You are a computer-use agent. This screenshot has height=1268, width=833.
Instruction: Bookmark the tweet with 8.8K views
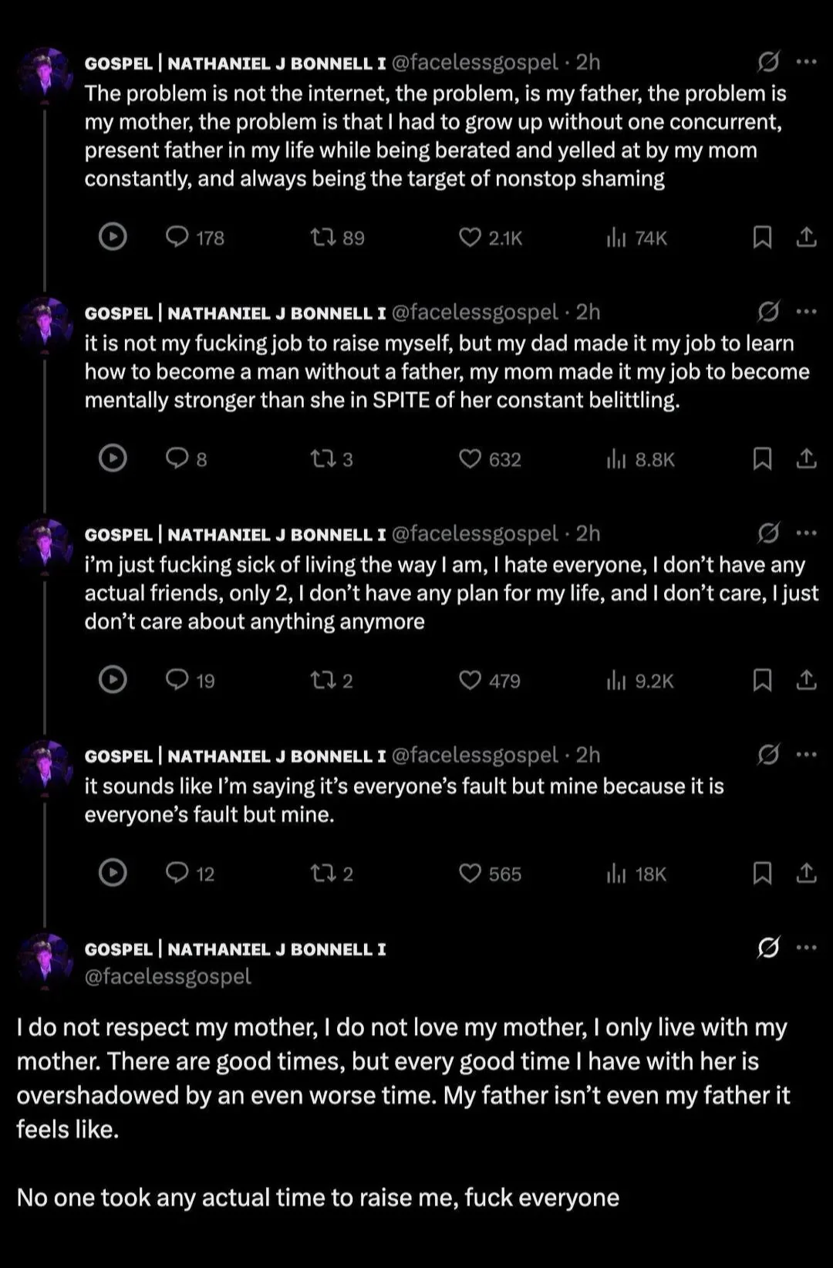click(762, 458)
